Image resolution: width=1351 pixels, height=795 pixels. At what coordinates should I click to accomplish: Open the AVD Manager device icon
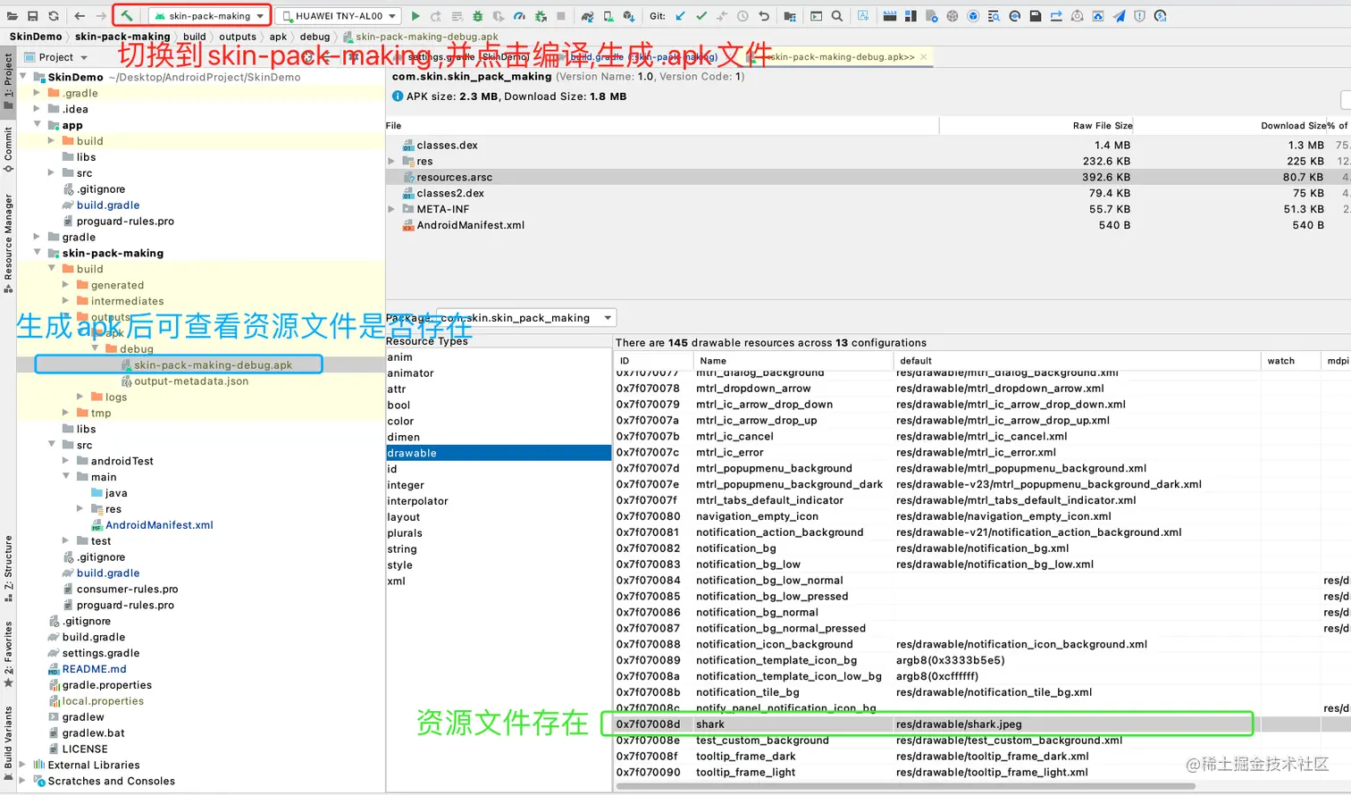click(608, 16)
